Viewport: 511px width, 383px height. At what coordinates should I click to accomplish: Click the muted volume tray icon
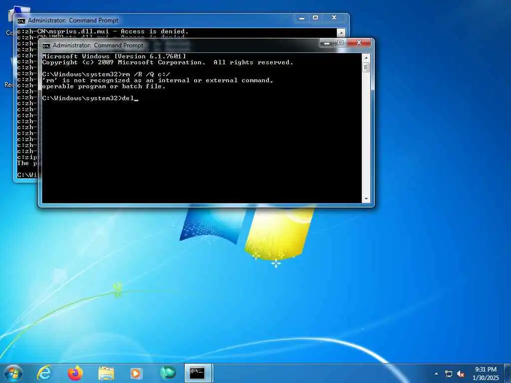pos(461,374)
